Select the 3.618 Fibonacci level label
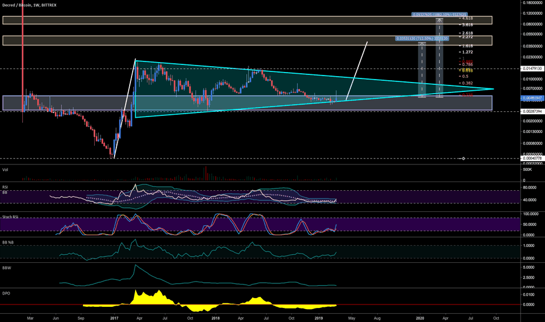The width and height of the screenshot is (545, 322). coord(467,25)
